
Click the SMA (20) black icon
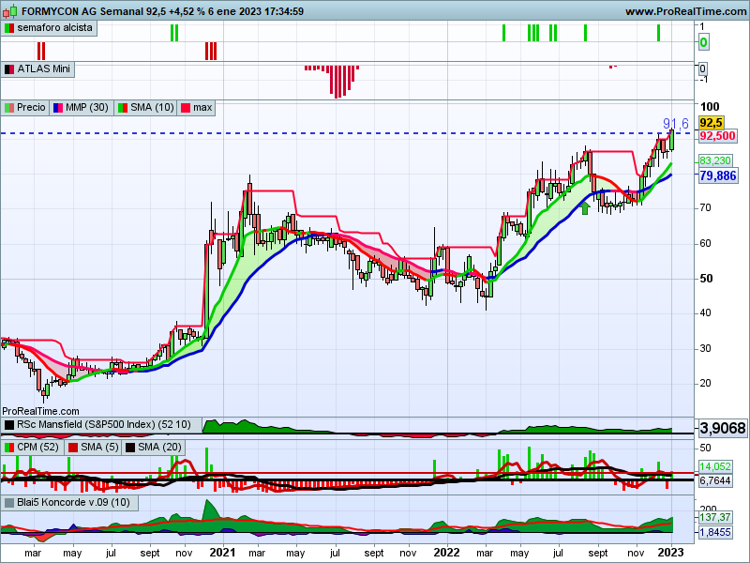pos(130,448)
